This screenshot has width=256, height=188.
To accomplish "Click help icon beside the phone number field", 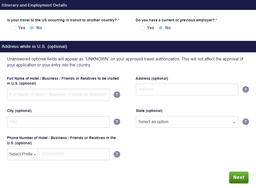I will [x=117, y=154].
